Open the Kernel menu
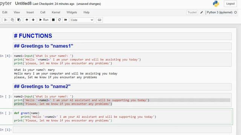The width and height of the screenshot is (241, 135). pos(56,12)
